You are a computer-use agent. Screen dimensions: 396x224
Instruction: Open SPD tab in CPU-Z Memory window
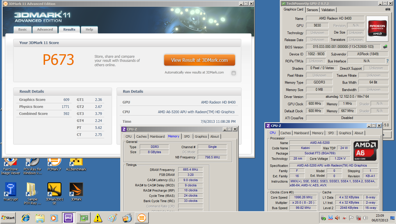tap(187, 136)
